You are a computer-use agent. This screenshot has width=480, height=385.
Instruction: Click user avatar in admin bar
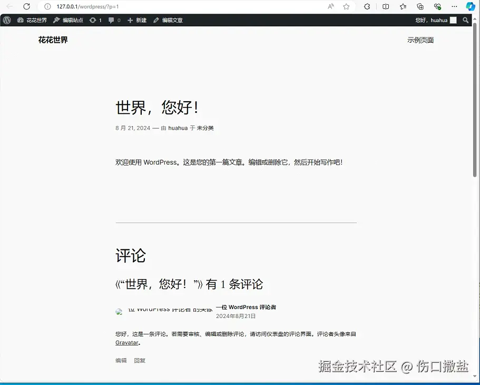pos(453,20)
